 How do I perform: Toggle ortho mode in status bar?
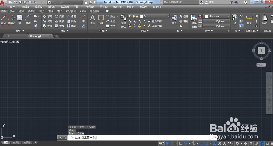pos(180,143)
